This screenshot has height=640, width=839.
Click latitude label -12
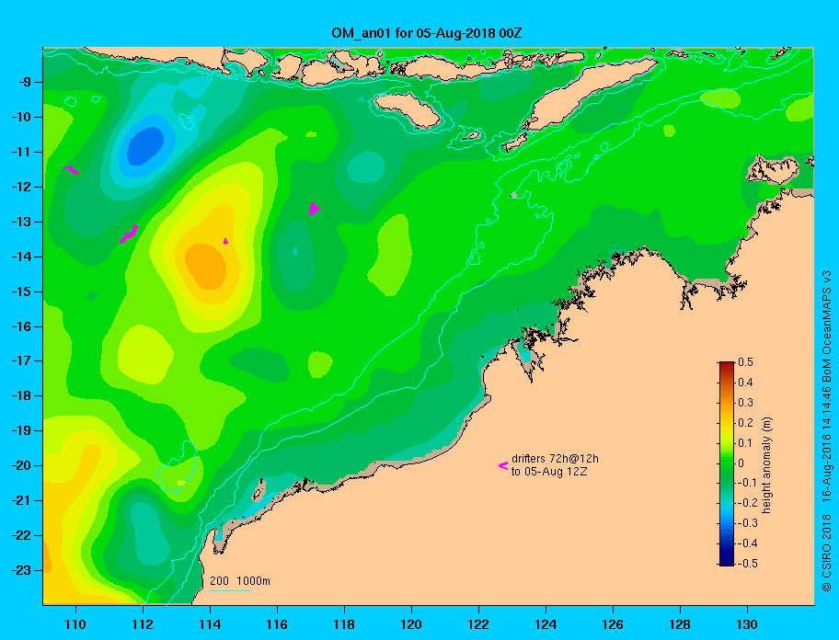[22, 187]
